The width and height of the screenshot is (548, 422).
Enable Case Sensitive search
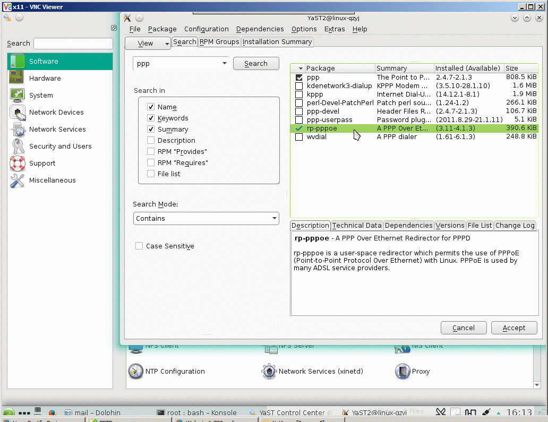coord(139,246)
